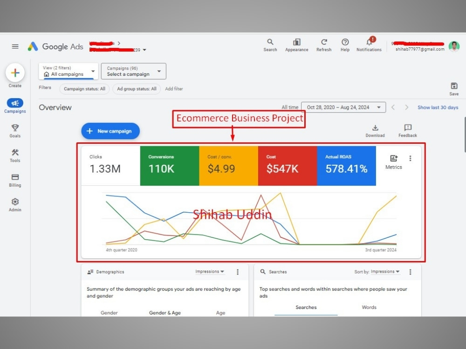Go to previous date range arrow

(x=393, y=107)
